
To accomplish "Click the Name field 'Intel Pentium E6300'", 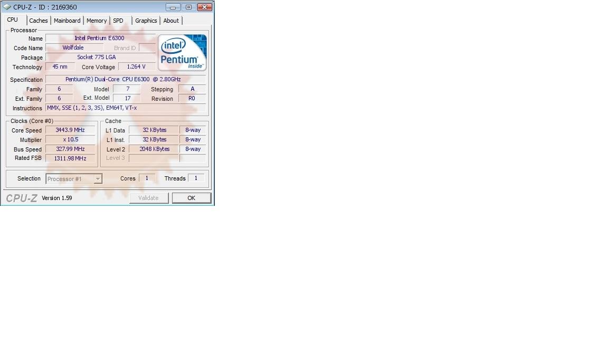I will 100,38.
